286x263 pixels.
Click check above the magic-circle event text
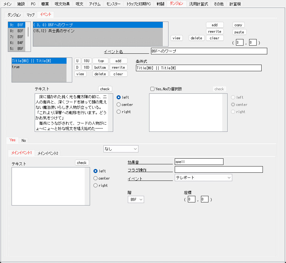point(105,89)
